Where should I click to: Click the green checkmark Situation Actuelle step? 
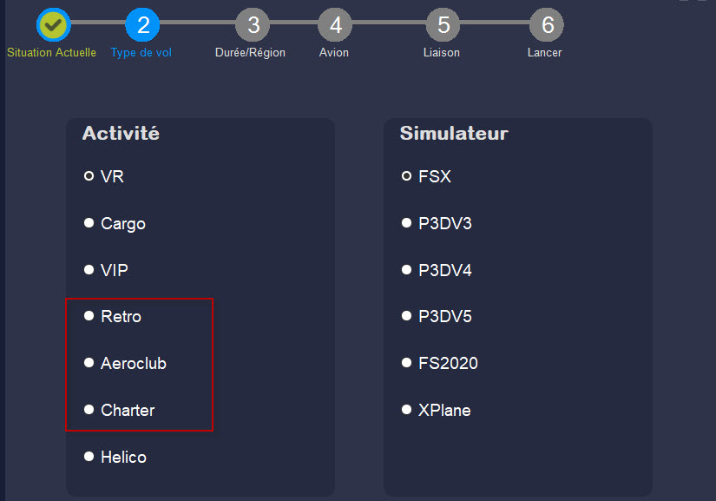pos(54,24)
